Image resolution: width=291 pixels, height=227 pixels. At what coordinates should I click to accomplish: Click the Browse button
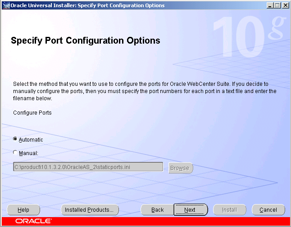click(181, 168)
